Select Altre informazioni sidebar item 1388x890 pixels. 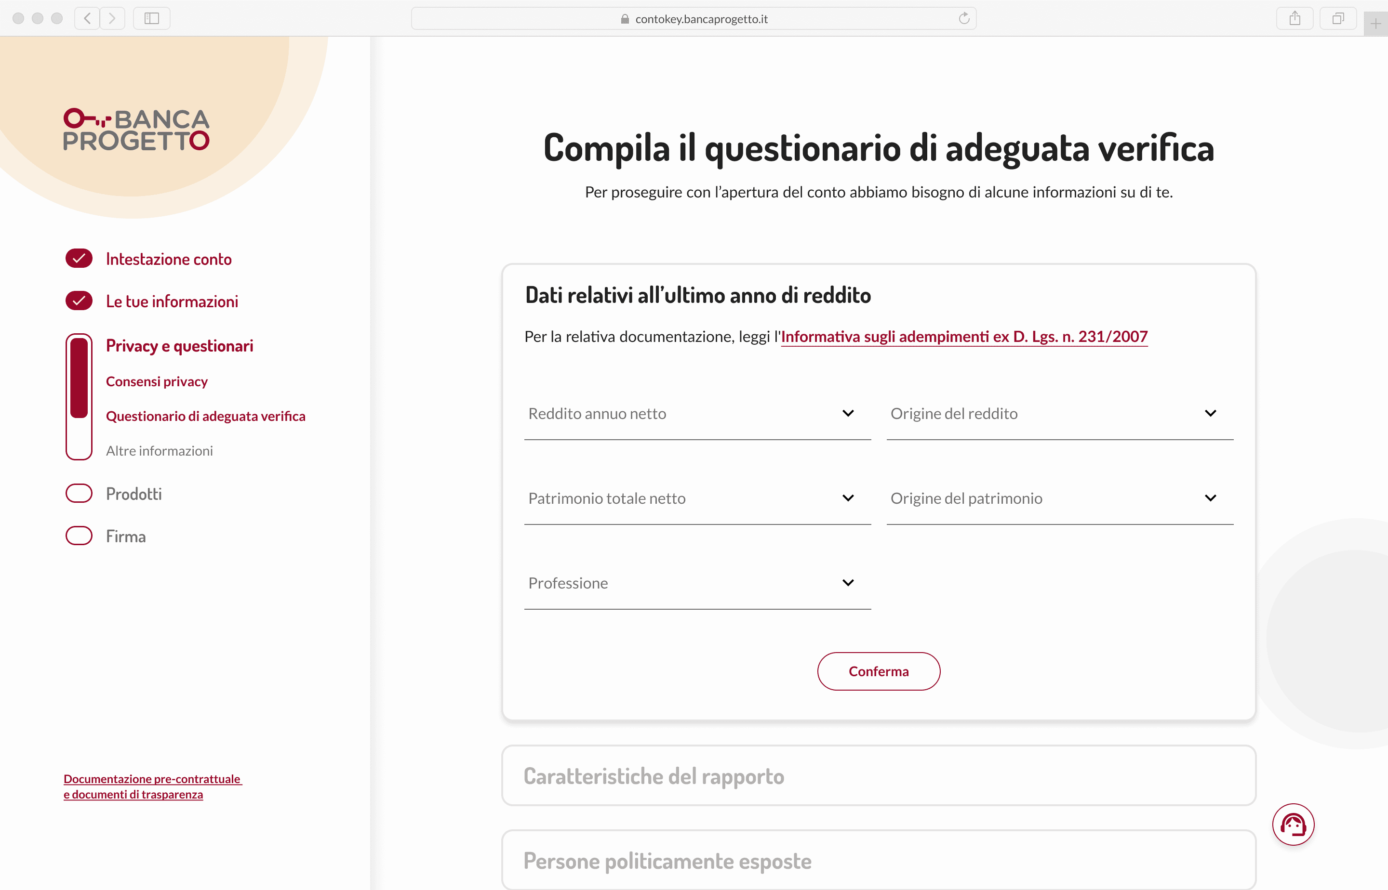[x=159, y=451]
